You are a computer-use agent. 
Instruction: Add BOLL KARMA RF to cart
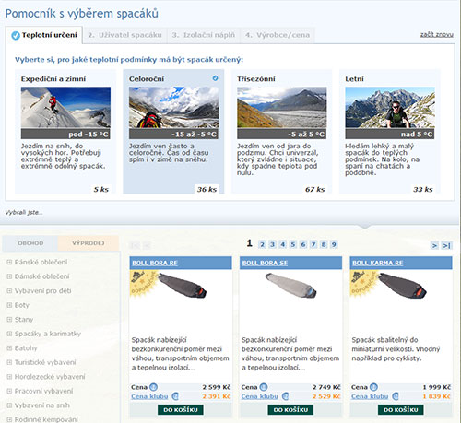400,410
